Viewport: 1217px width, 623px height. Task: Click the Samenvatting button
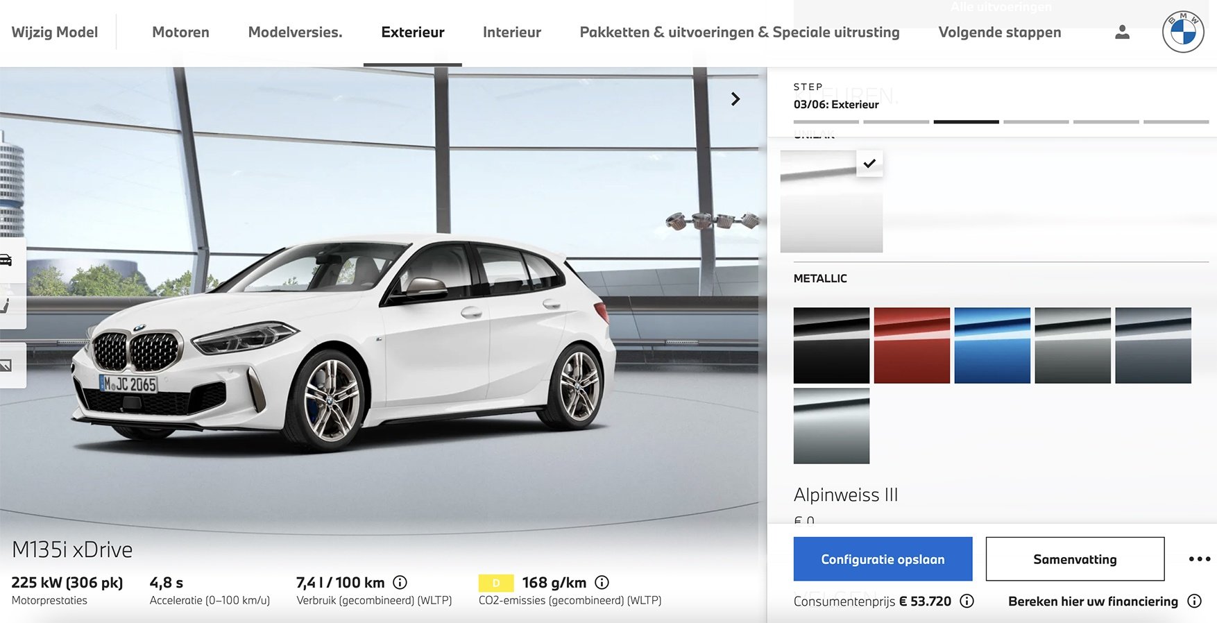point(1075,559)
